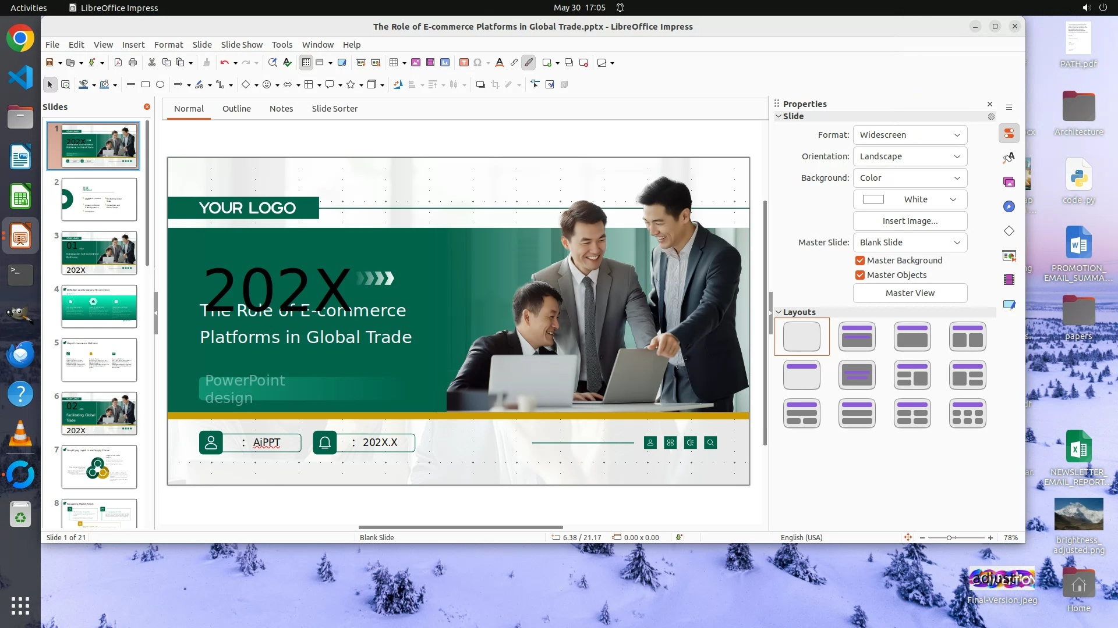1118x628 pixels.
Task: Click the Master View button
Action: tap(910, 293)
